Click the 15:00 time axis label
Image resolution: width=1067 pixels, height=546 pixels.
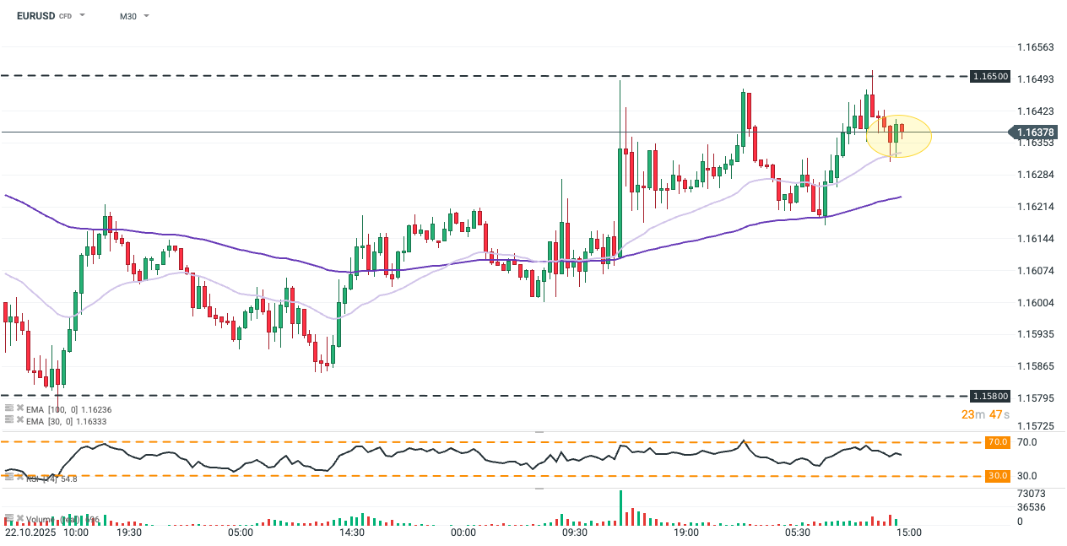tap(908, 533)
